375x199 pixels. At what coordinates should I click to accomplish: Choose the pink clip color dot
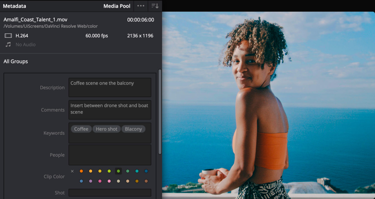click(x=100, y=181)
